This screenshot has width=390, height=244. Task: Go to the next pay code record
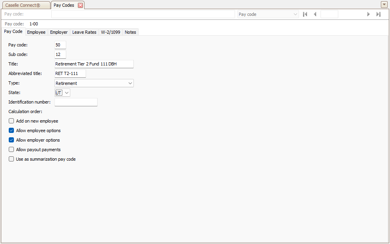368,14
